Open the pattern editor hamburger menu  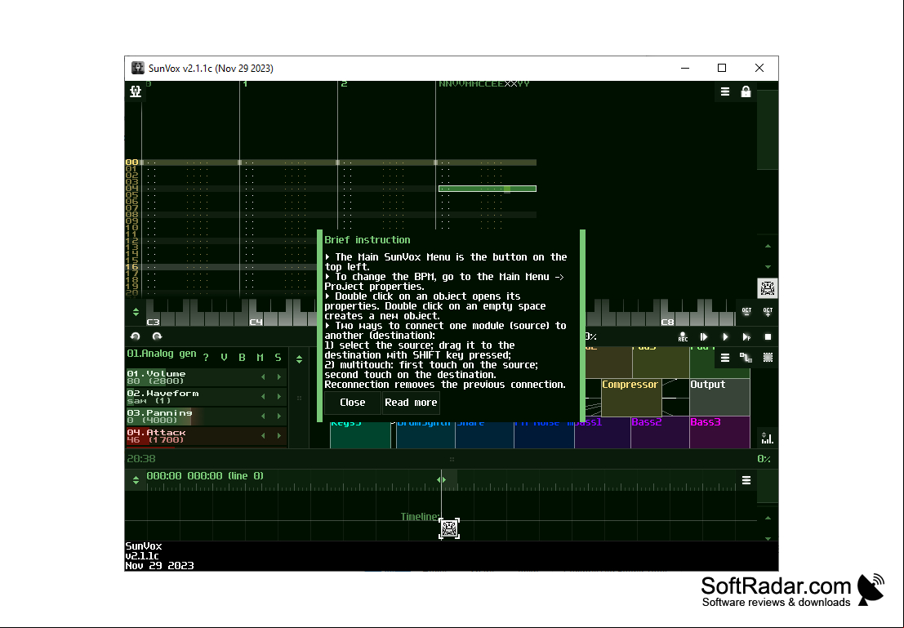coord(725,91)
